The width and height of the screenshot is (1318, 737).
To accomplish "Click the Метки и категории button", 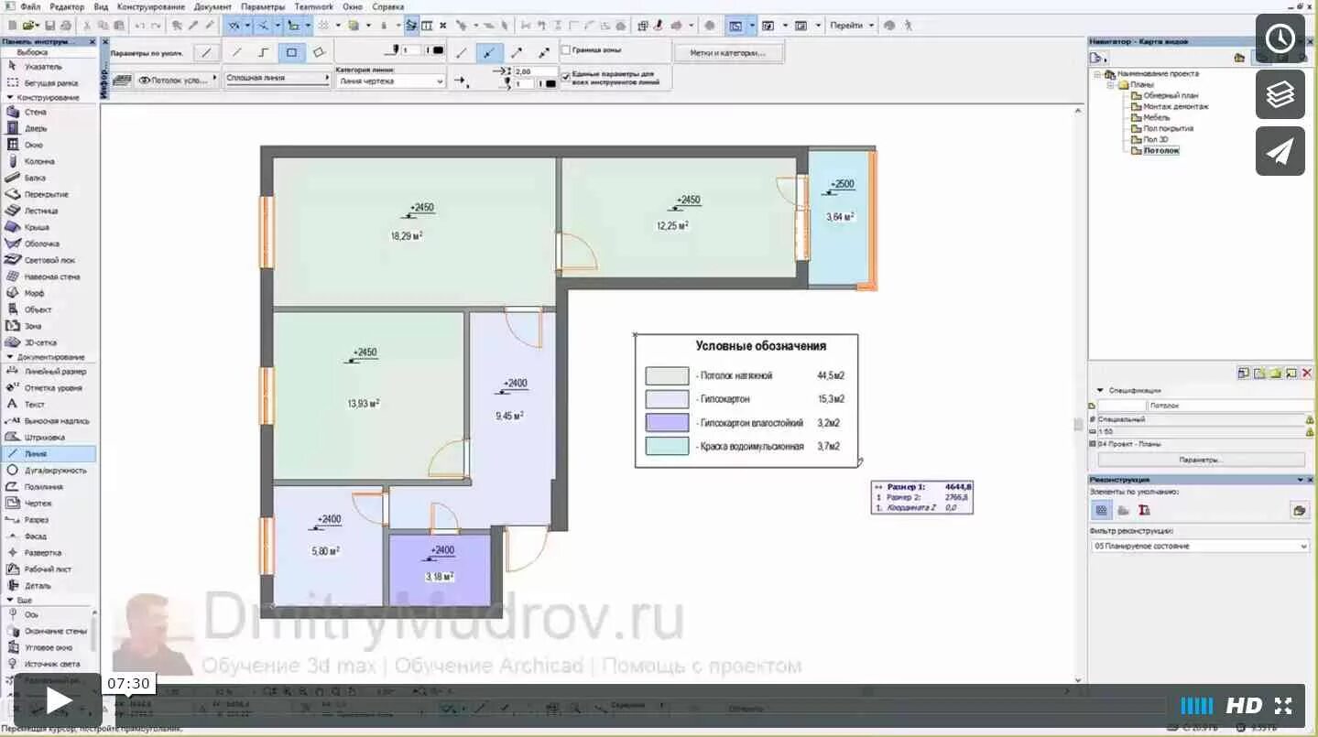I will [729, 52].
